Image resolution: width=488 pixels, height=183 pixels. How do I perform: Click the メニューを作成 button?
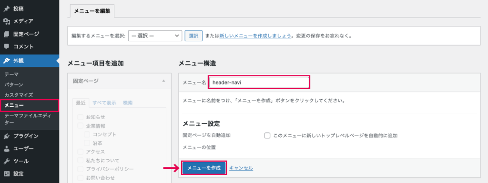[204, 168]
